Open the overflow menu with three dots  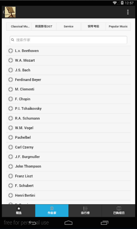pos(128,12)
